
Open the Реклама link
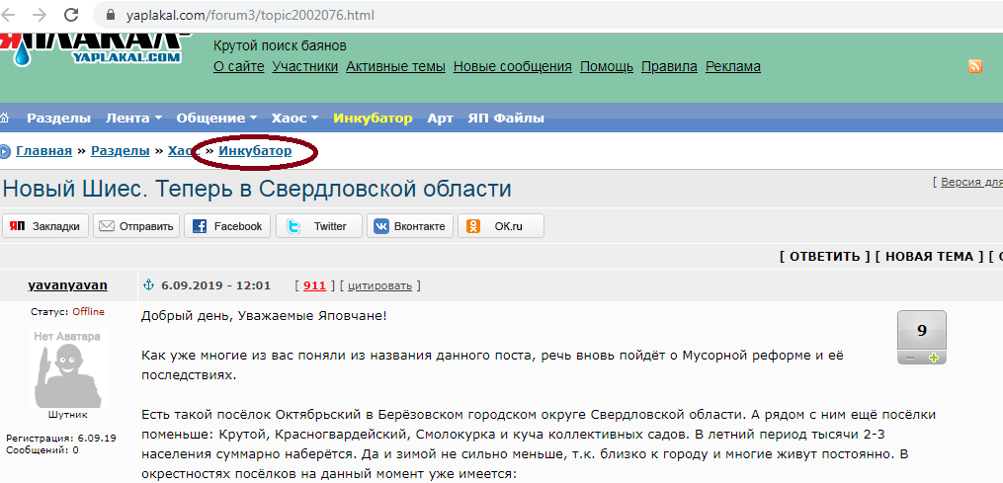[733, 66]
